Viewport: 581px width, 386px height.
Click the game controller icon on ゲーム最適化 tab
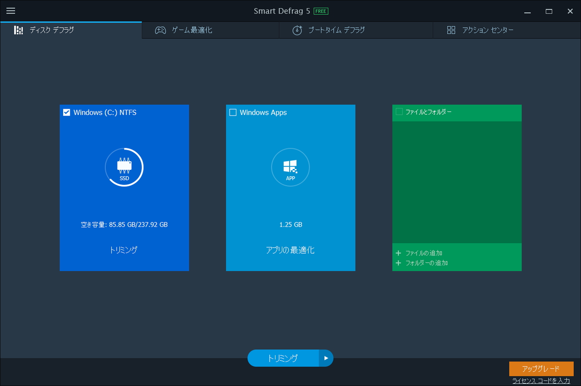[x=160, y=30]
